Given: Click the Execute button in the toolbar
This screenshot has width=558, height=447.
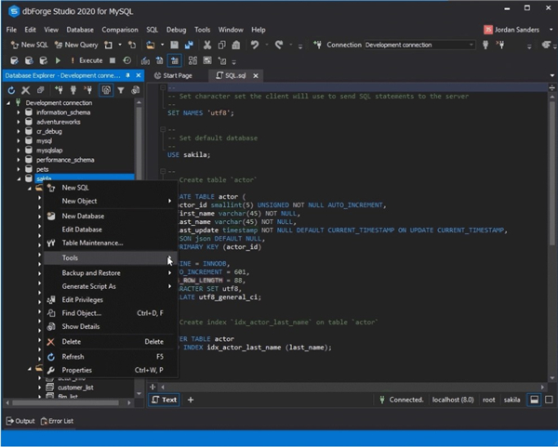Looking at the screenshot, I should click(x=85, y=60).
